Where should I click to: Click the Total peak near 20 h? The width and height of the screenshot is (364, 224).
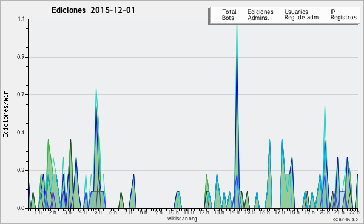pyautogui.click(x=325, y=105)
